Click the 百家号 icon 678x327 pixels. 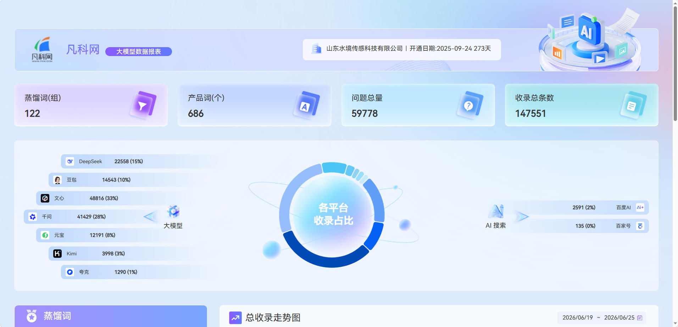point(640,226)
